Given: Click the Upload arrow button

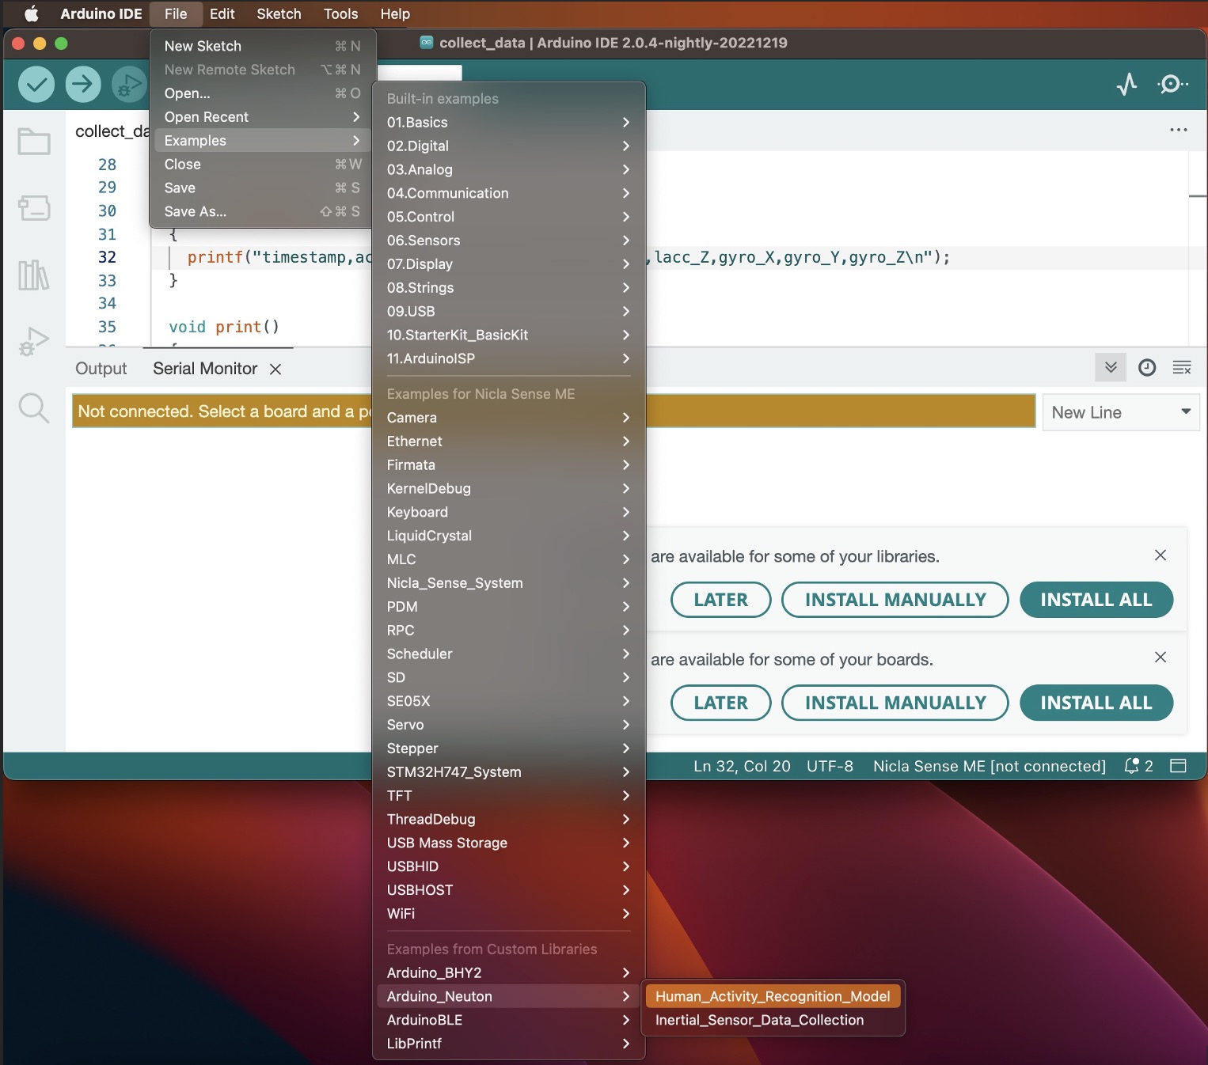Looking at the screenshot, I should pyautogui.click(x=83, y=84).
